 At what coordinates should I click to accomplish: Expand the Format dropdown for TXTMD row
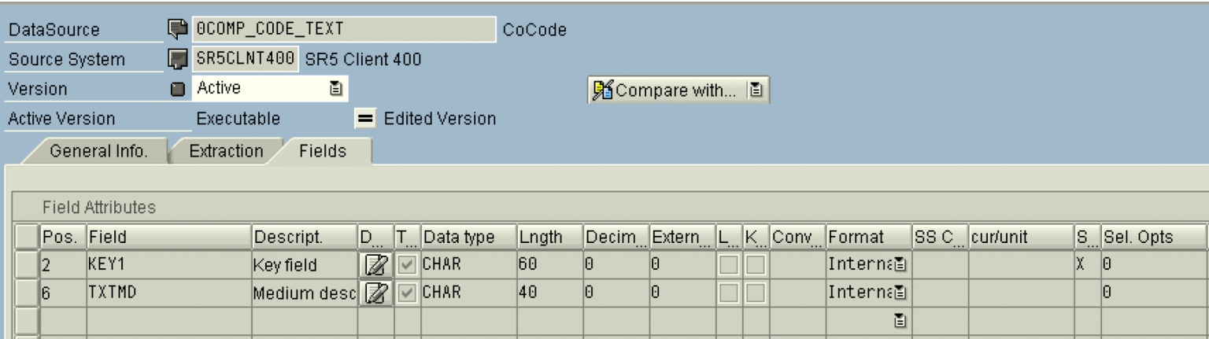pos(898,293)
